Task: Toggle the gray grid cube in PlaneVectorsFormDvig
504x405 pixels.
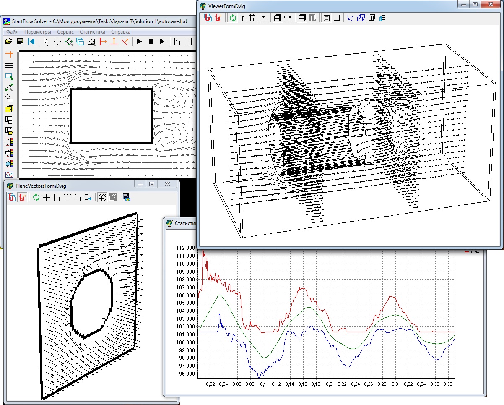Action: pos(112,197)
